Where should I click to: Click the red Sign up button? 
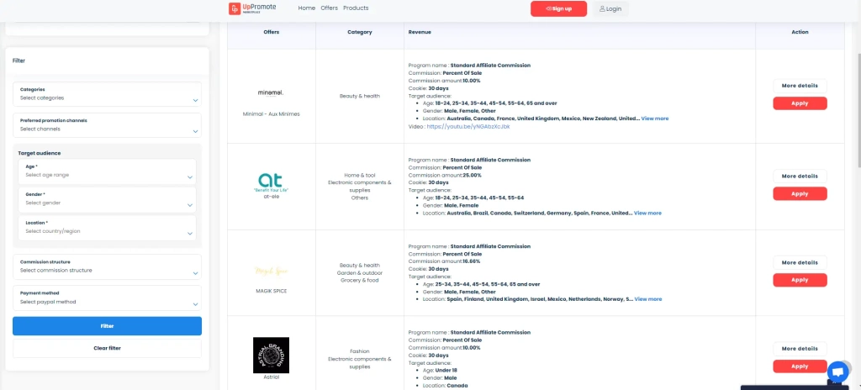pyautogui.click(x=558, y=8)
